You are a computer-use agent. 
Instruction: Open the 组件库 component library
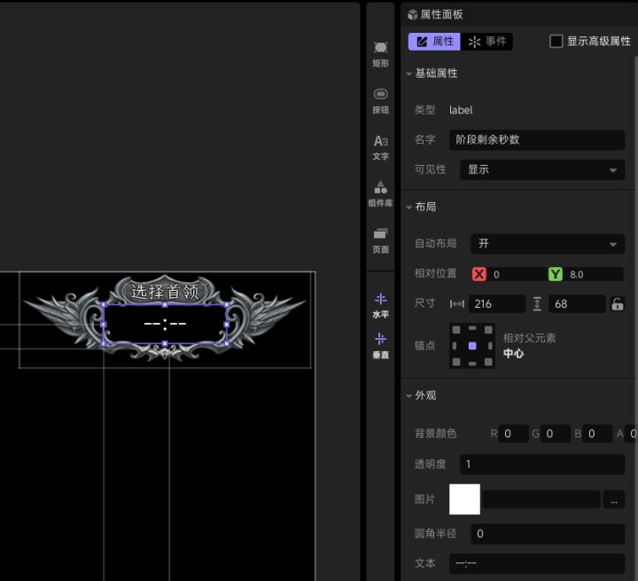click(x=380, y=194)
